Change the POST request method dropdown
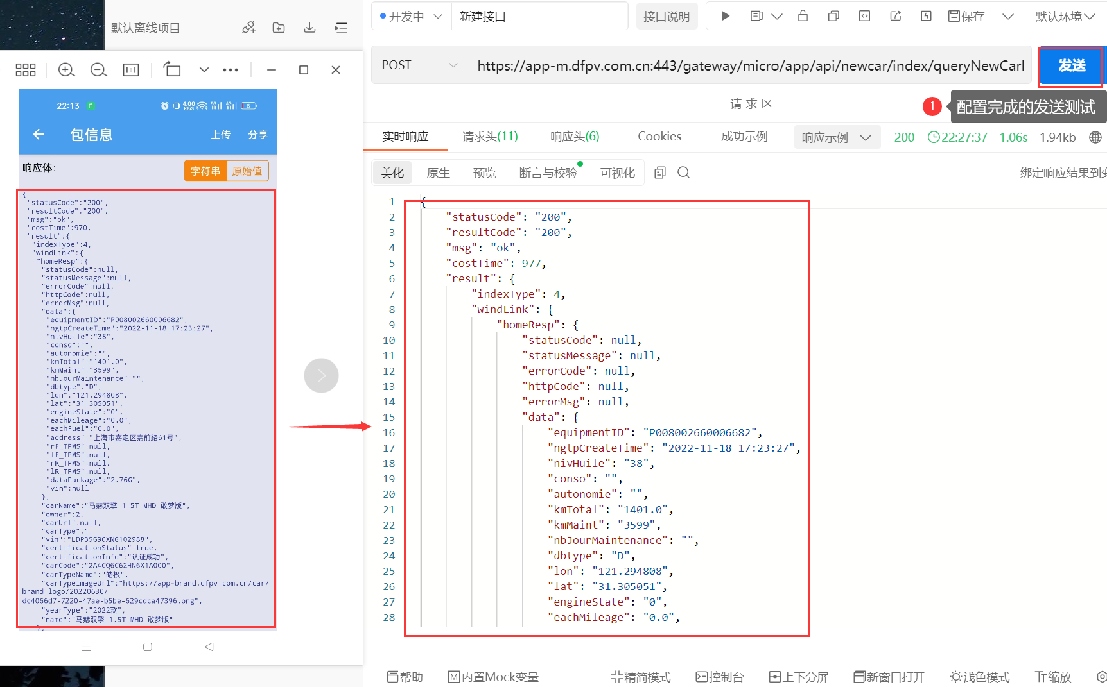The height and width of the screenshot is (687, 1107). 420,65
